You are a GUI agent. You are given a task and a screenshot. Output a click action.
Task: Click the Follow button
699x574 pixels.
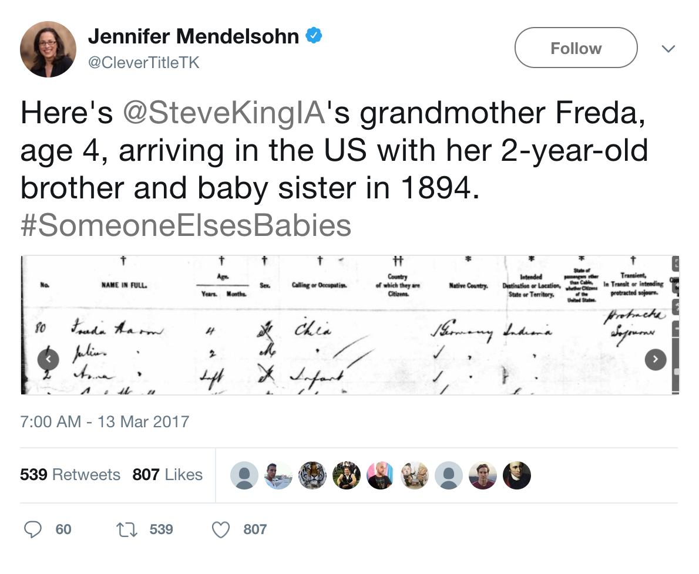point(576,48)
